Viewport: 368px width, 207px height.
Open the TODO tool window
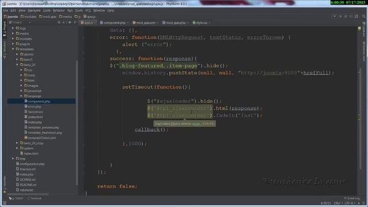pyautogui.click(x=16, y=198)
